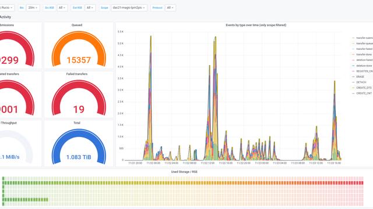Click the Total gauge value 1.083 TiB
The image size is (373, 209).
click(79, 157)
